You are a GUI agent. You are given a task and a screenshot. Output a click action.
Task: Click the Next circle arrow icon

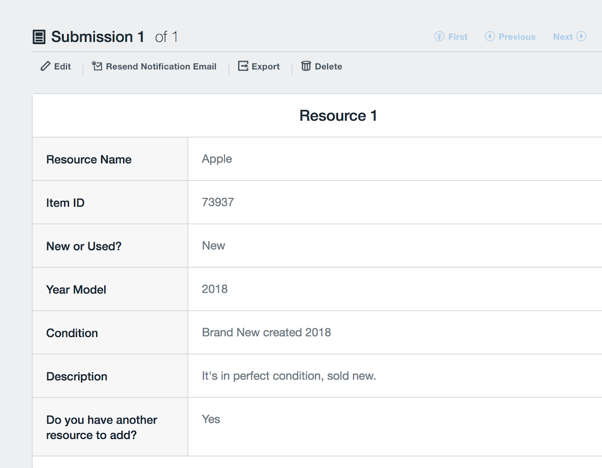click(581, 37)
